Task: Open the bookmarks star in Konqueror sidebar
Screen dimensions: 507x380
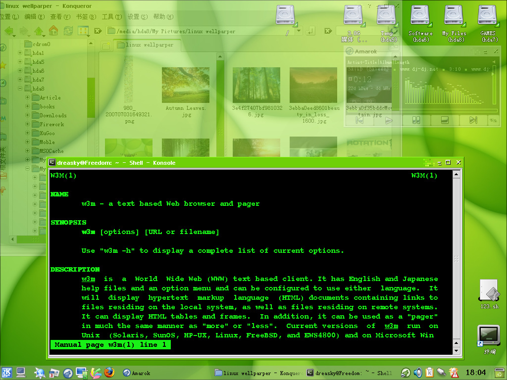Action: tap(3, 66)
